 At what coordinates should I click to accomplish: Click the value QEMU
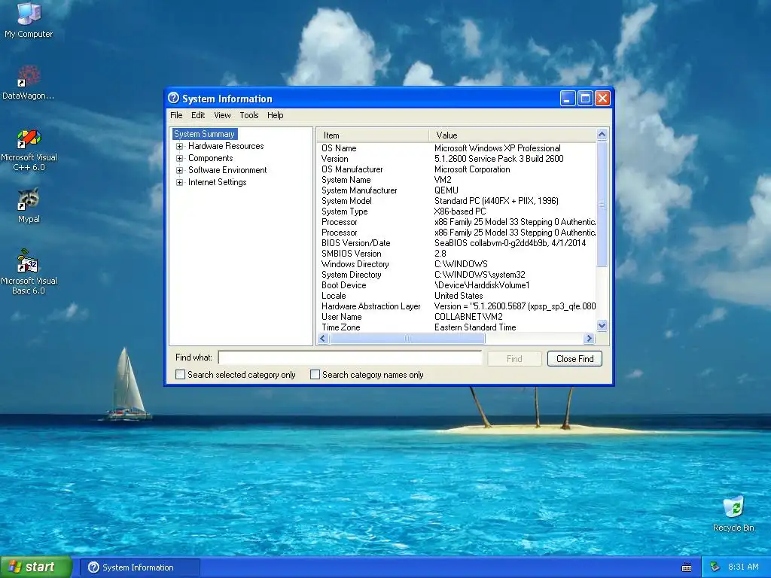coord(446,190)
